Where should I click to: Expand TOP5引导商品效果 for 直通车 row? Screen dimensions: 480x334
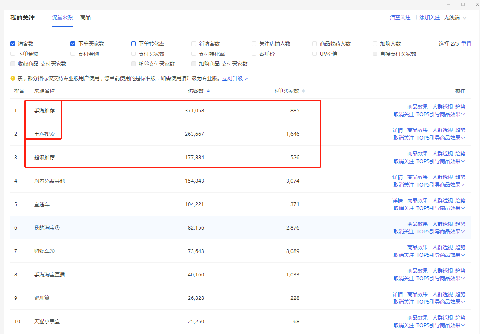(440, 208)
